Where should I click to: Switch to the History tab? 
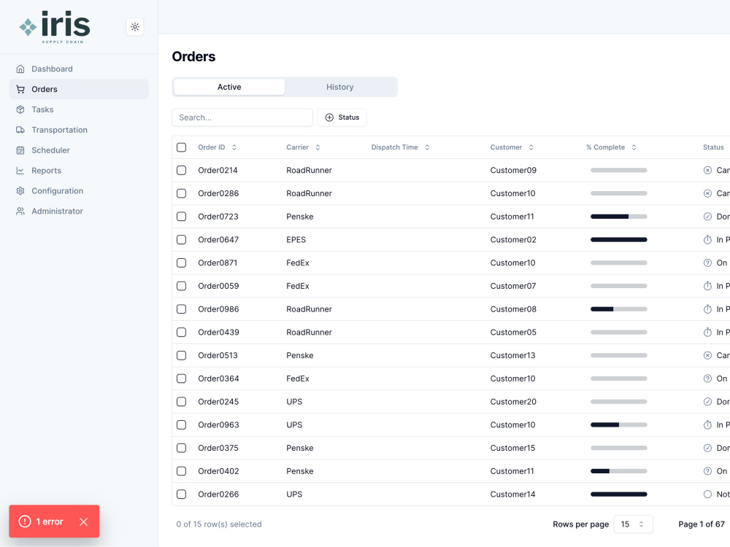340,87
